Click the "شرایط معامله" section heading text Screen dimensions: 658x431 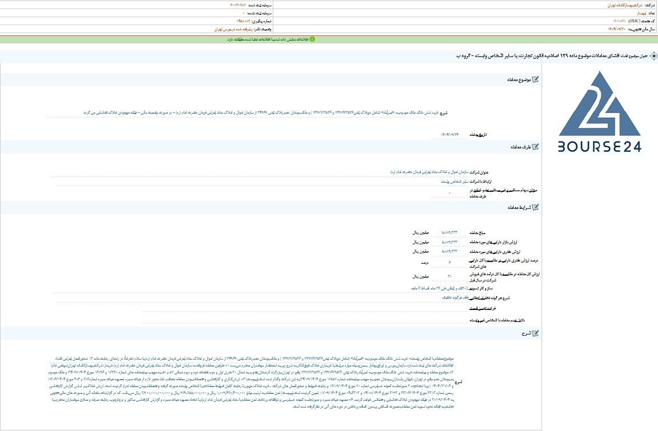[x=519, y=208]
